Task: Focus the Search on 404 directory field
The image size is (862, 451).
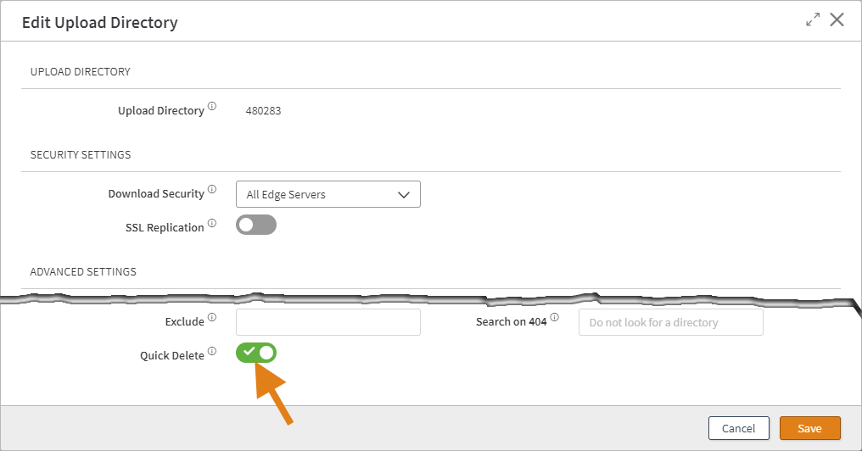Action: tap(670, 322)
